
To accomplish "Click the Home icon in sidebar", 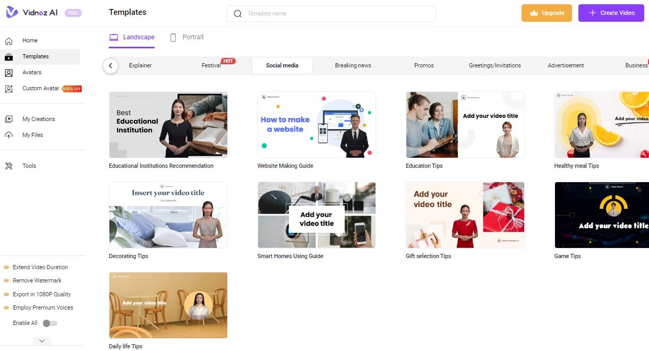I will click(x=8, y=41).
